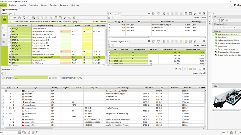
Task: Click the Excel export icon in Serviceobjekt toolbar
Action: pyautogui.click(x=74, y=18)
